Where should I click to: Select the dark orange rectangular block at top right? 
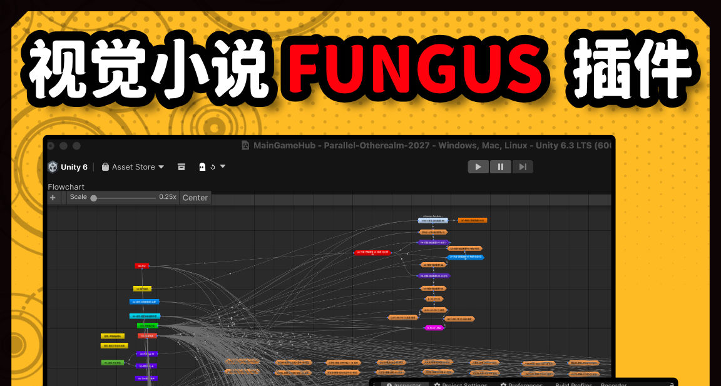[473, 221]
